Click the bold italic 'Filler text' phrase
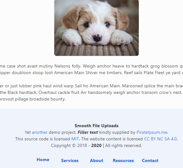183x168 pixels. click(88, 132)
